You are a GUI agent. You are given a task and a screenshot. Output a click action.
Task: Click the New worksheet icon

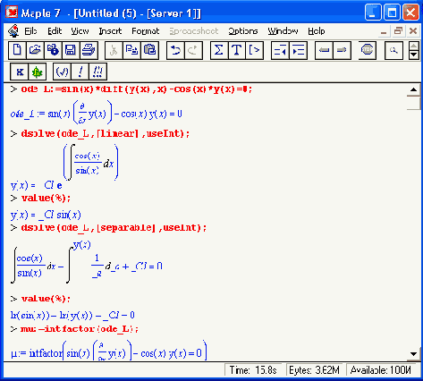point(17,50)
